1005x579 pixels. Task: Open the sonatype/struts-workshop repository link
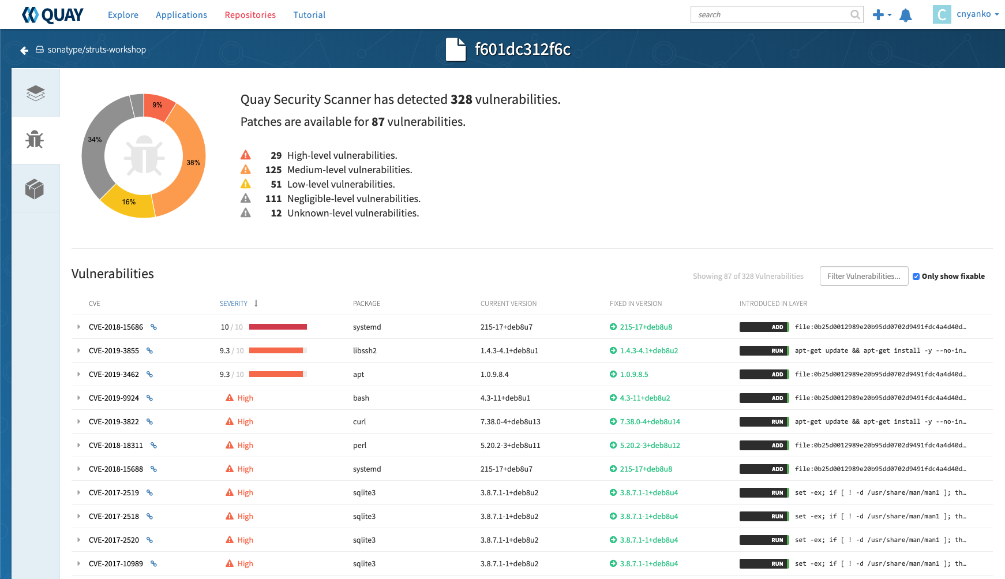click(x=96, y=50)
